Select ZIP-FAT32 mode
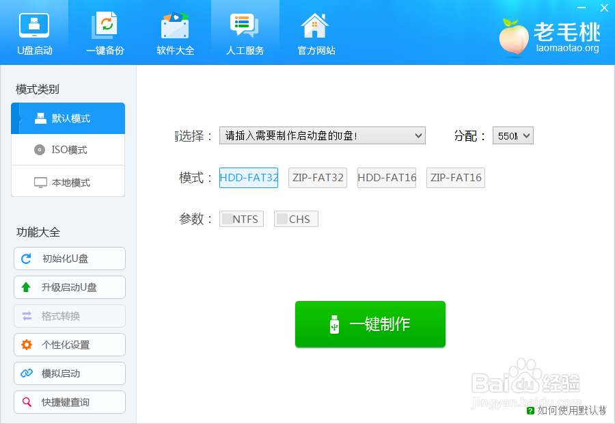 point(317,177)
